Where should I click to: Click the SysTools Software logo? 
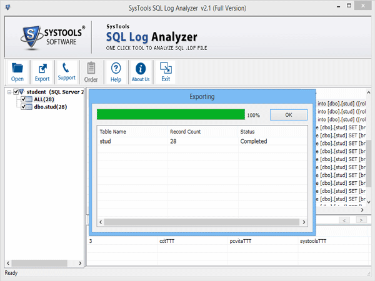click(53, 37)
